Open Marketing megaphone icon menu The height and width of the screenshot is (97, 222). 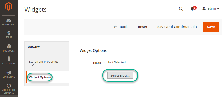click(9, 73)
